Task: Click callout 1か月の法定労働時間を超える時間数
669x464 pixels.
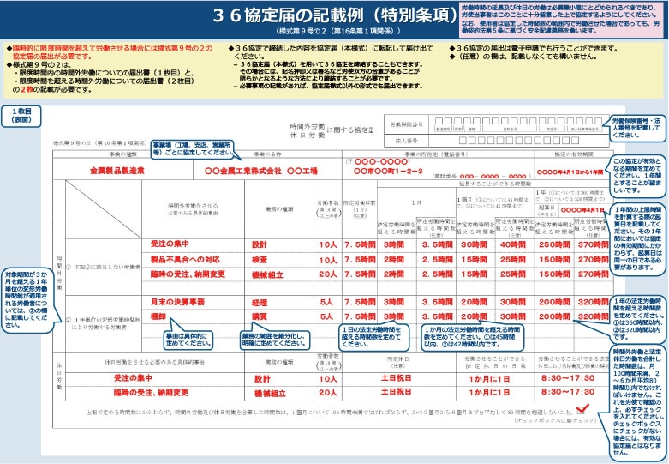Action: [472, 337]
